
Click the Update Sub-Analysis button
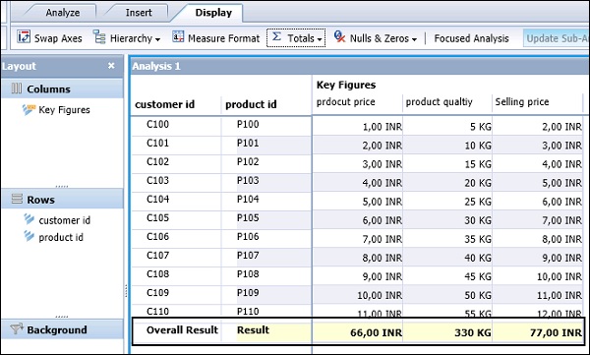[x=557, y=38]
